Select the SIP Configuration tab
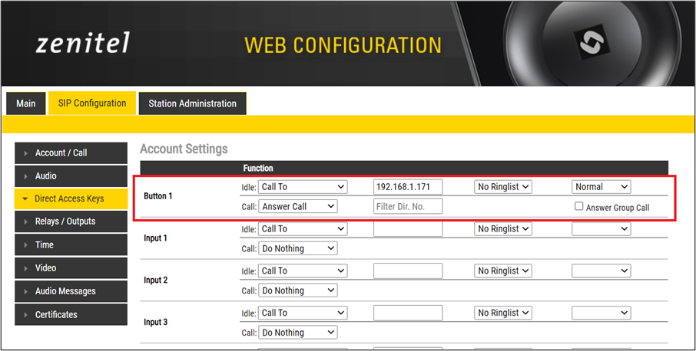The image size is (696, 351). [92, 103]
